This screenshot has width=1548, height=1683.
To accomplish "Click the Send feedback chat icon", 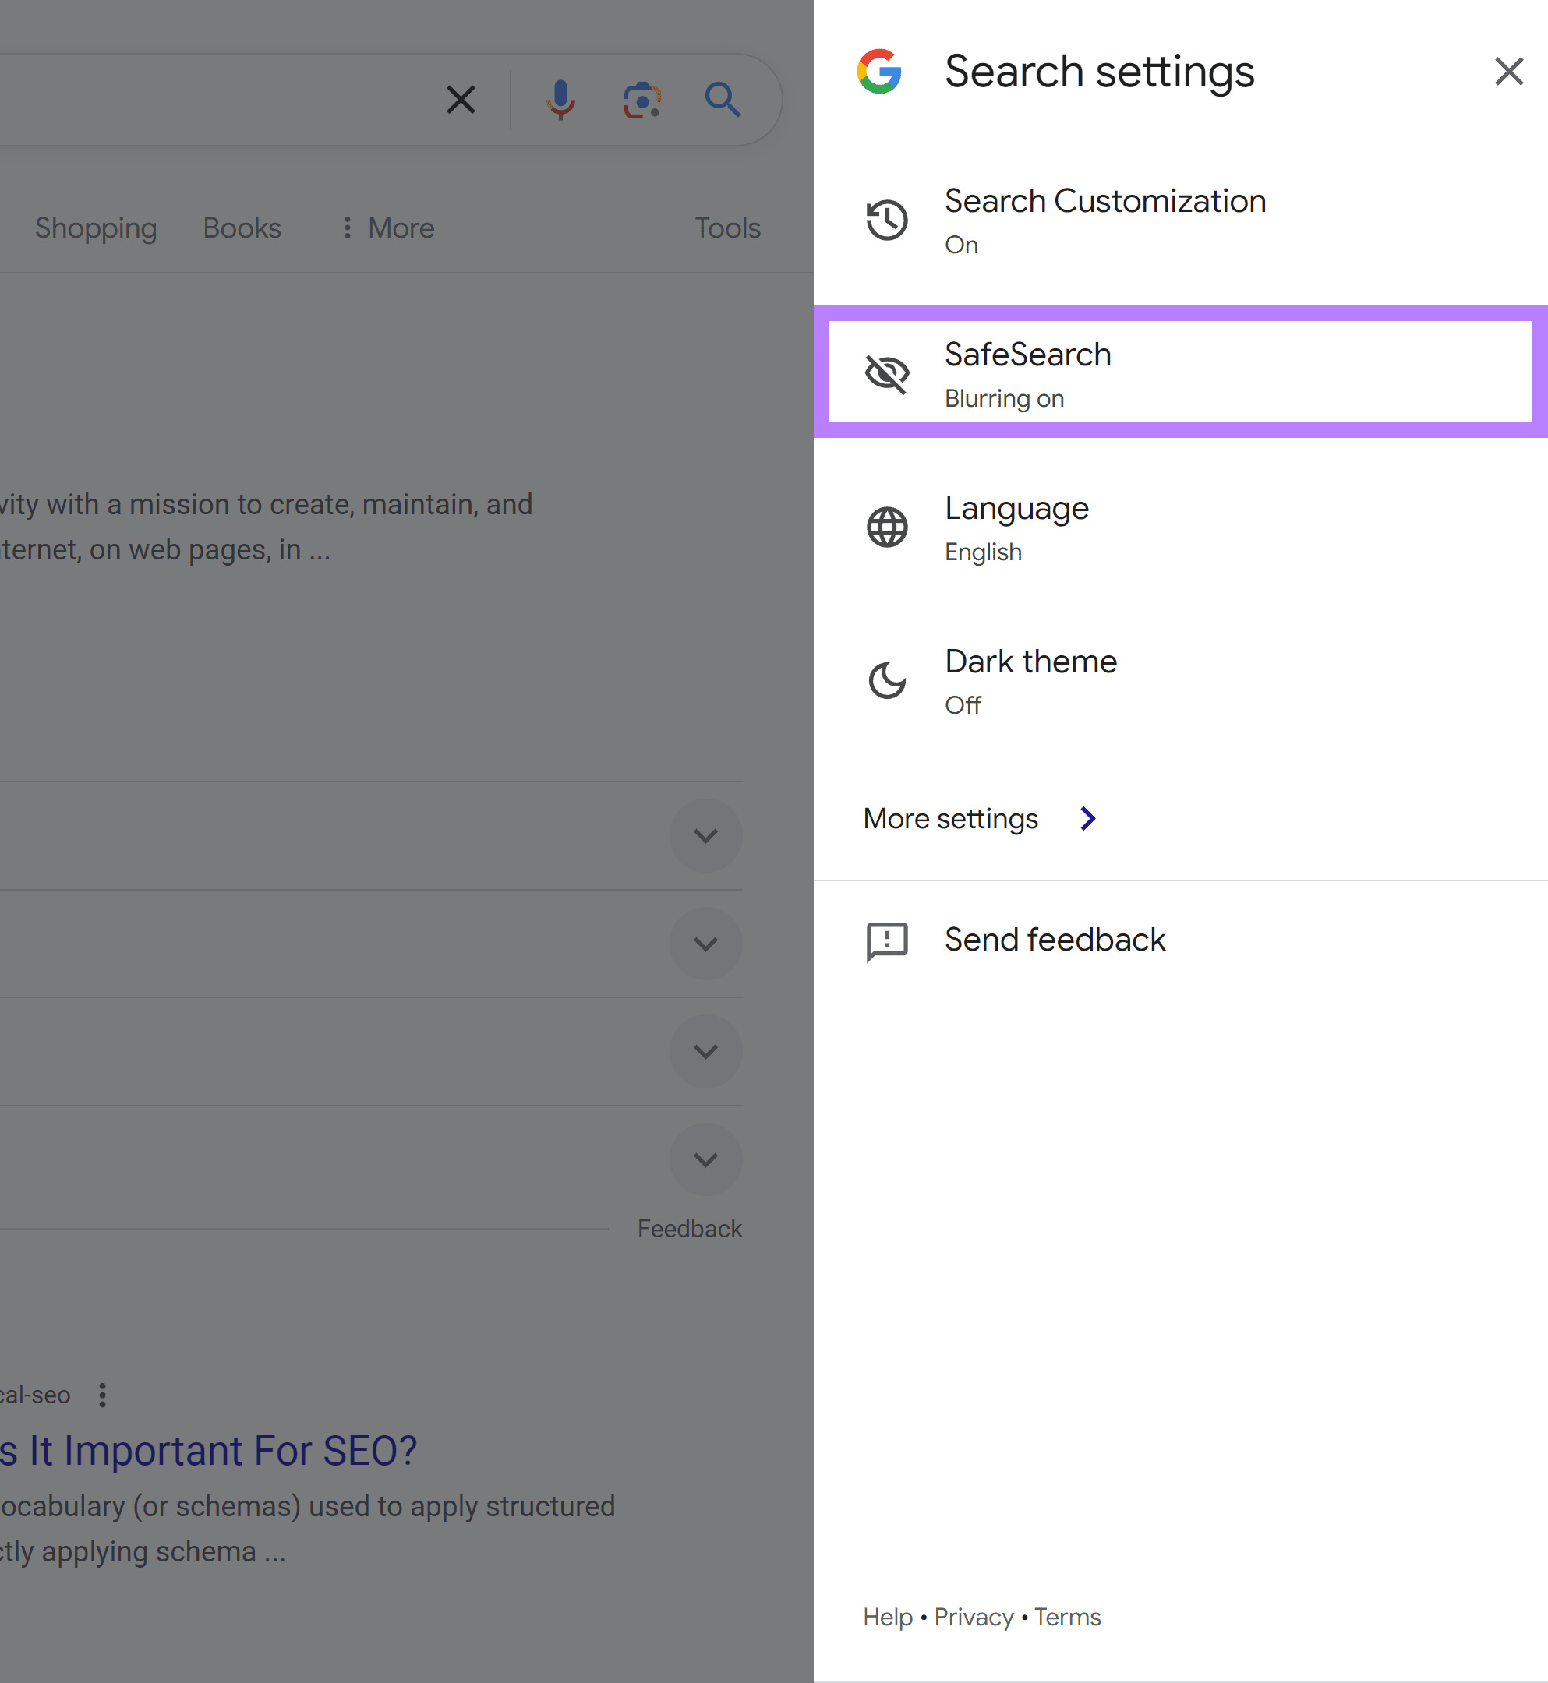I will click(x=887, y=938).
